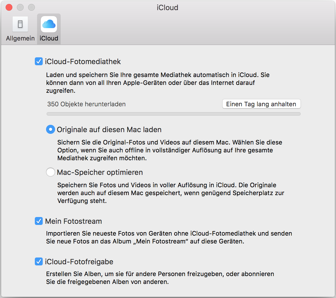Disable the iCloud-Fotomediathek checkbox
The height and width of the screenshot is (298, 336).
tap(39, 62)
